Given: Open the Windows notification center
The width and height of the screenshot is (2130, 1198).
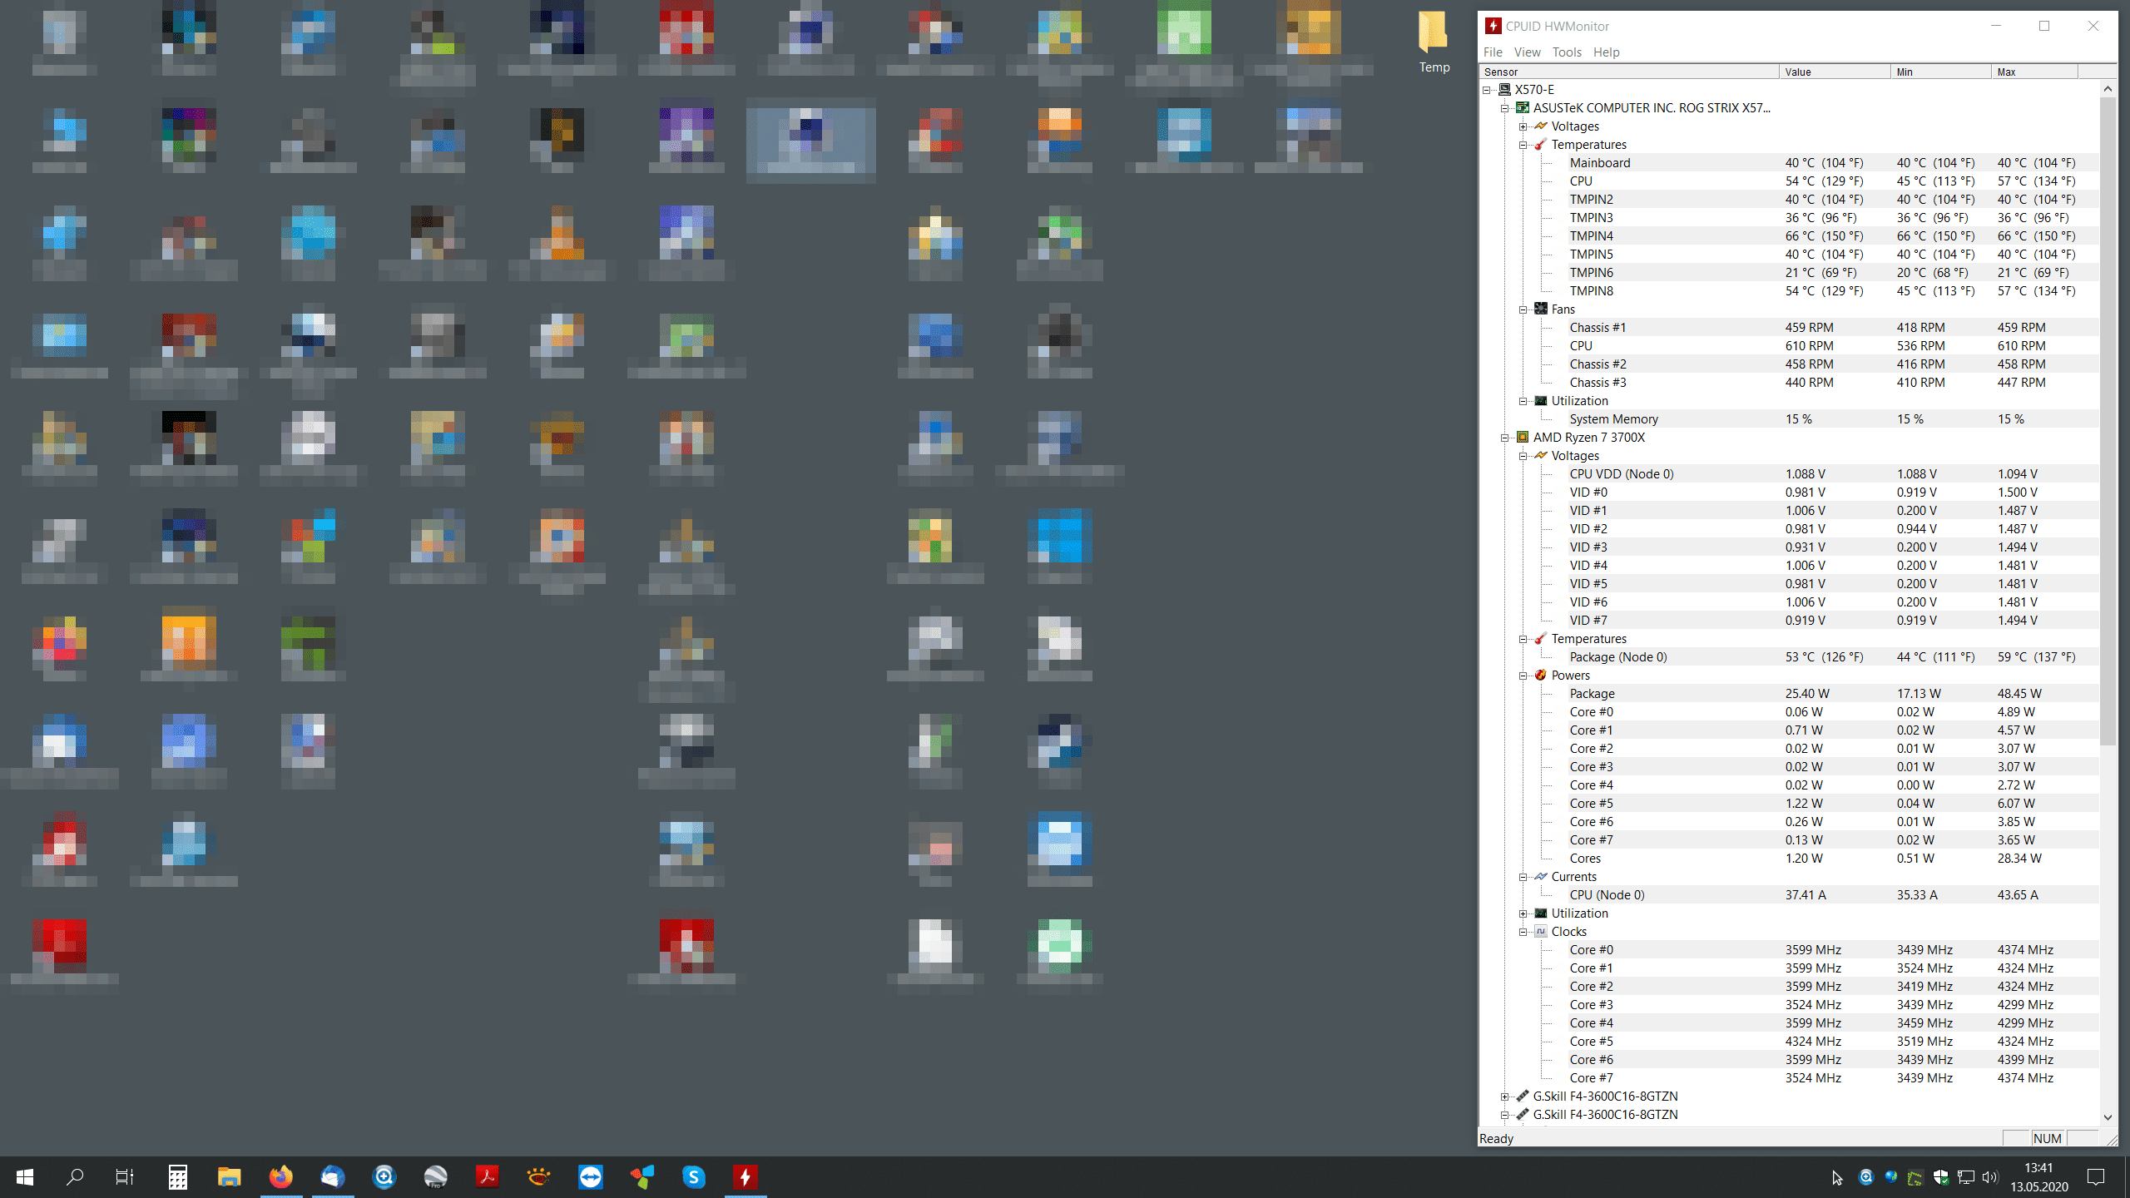Looking at the screenshot, I should (2096, 1177).
